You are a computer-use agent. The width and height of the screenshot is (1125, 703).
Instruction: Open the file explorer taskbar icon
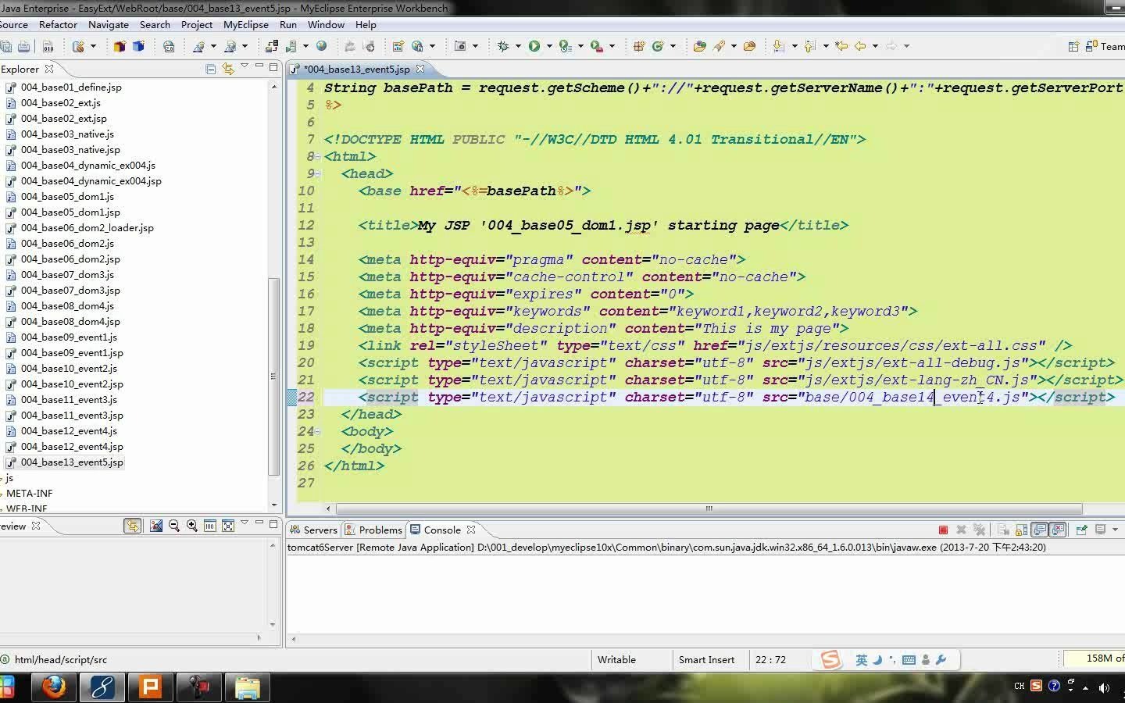pyautogui.click(x=248, y=687)
